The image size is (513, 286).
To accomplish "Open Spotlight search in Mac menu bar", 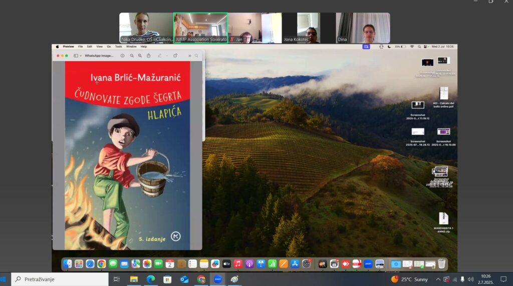I will (x=419, y=47).
